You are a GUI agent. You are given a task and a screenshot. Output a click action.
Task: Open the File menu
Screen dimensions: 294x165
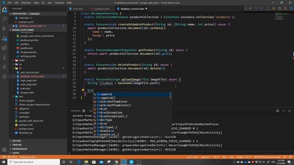coord(9,3)
